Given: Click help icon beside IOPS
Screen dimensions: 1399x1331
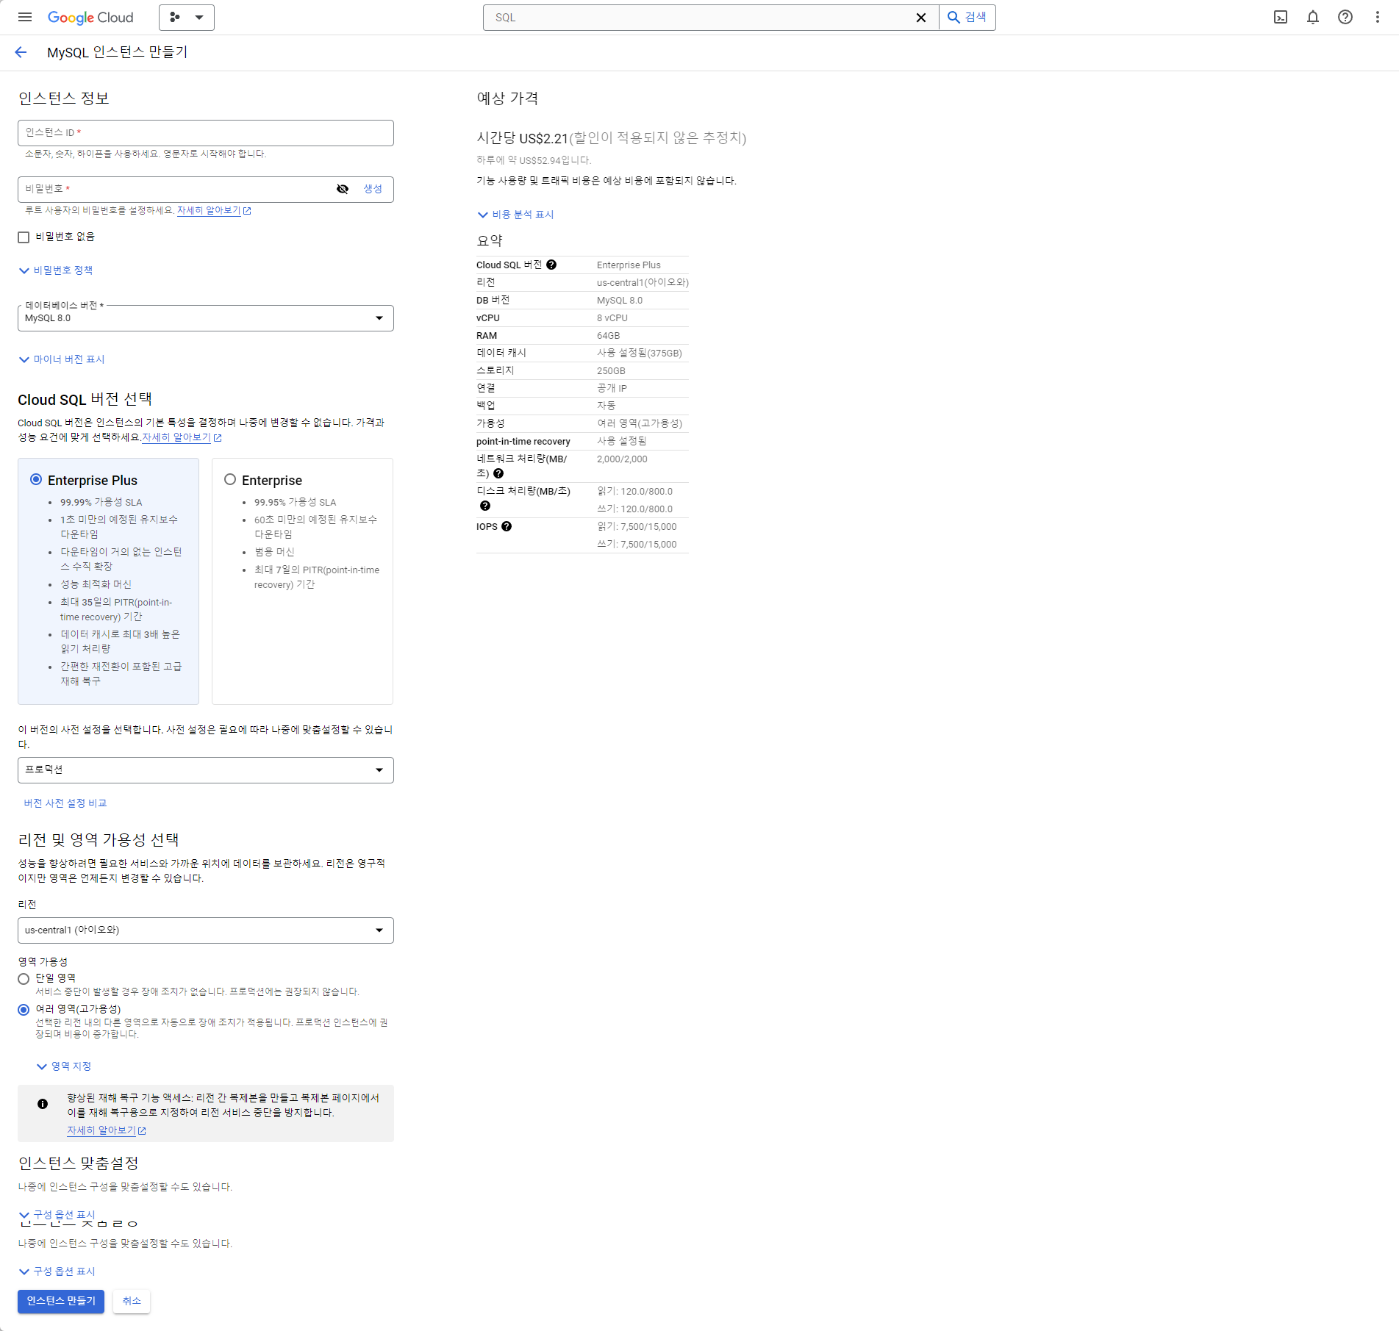Looking at the screenshot, I should click(507, 526).
